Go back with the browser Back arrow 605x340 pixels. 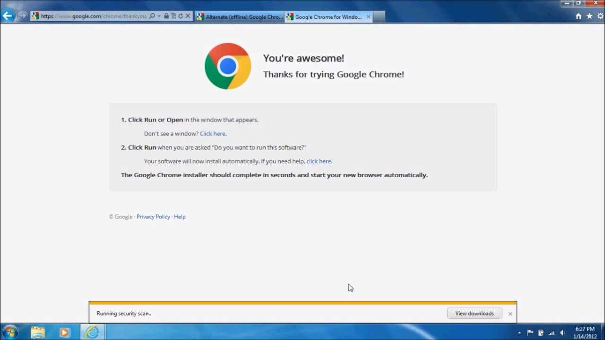(x=7, y=16)
